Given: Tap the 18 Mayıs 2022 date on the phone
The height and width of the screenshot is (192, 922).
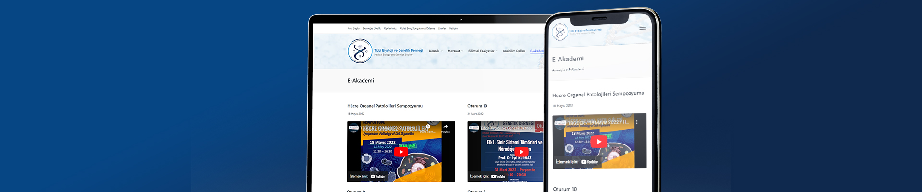Looking at the screenshot, I should pyautogui.click(x=562, y=106).
